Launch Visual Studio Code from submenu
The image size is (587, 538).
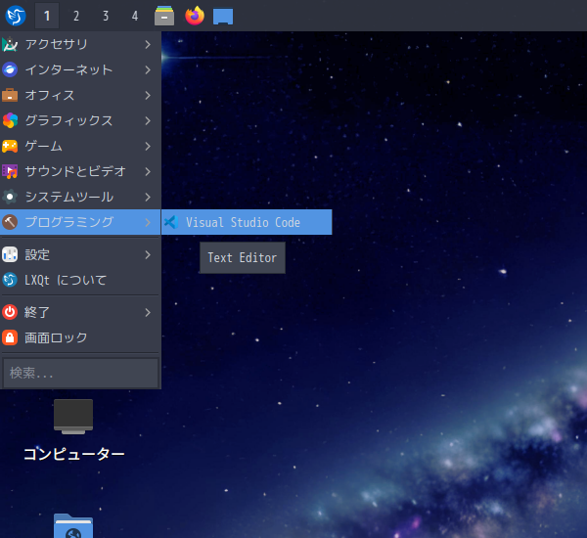247,222
